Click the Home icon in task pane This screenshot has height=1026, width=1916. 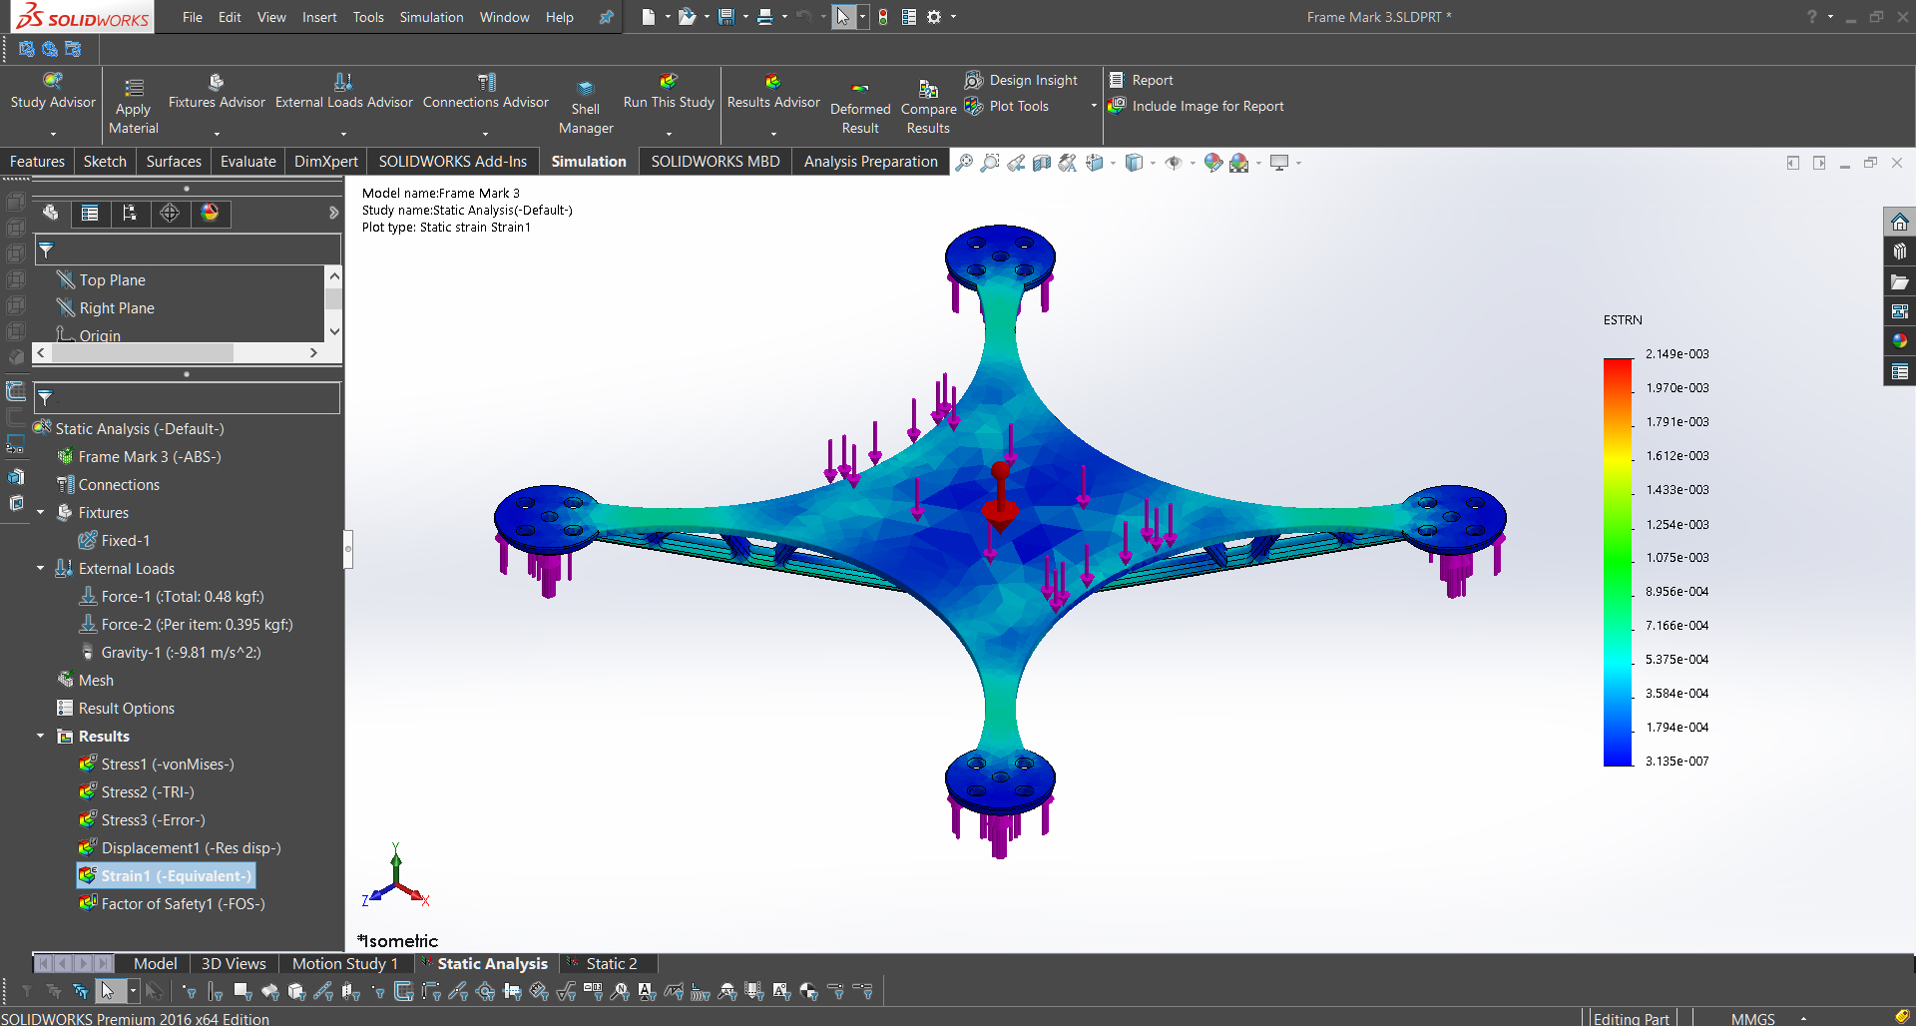click(1899, 222)
